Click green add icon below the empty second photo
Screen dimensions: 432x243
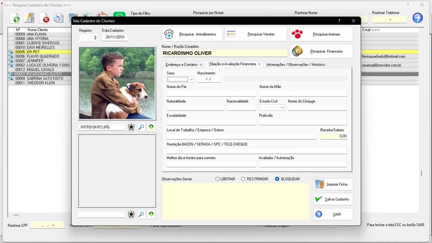(x=151, y=214)
